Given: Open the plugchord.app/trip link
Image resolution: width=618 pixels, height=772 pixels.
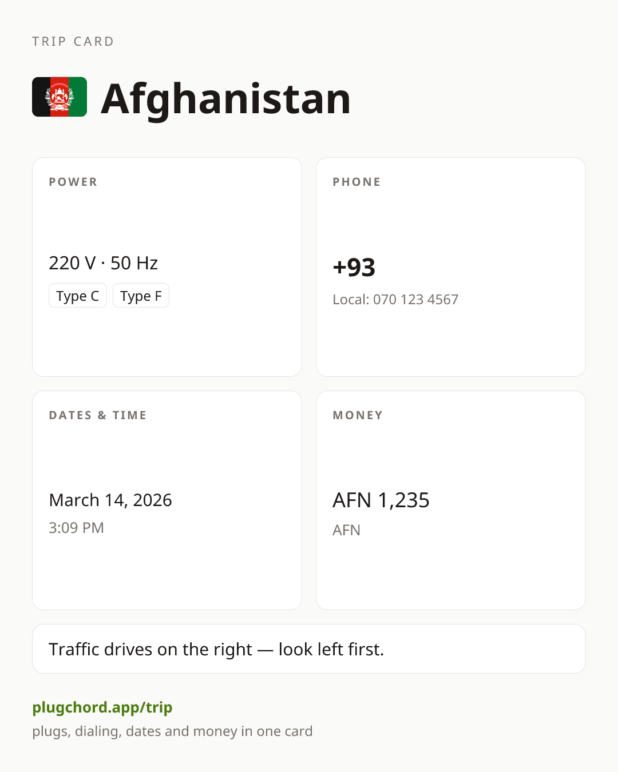Looking at the screenshot, I should pyautogui.click(x=102, y=707).
